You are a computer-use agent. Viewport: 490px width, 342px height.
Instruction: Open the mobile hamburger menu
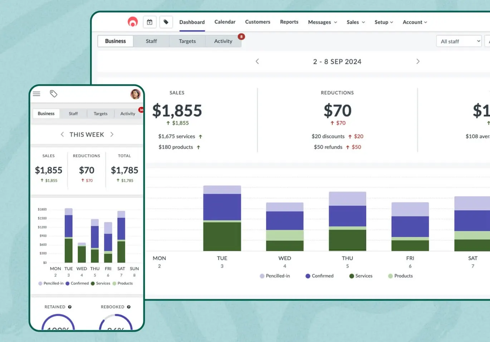[36, 94]
